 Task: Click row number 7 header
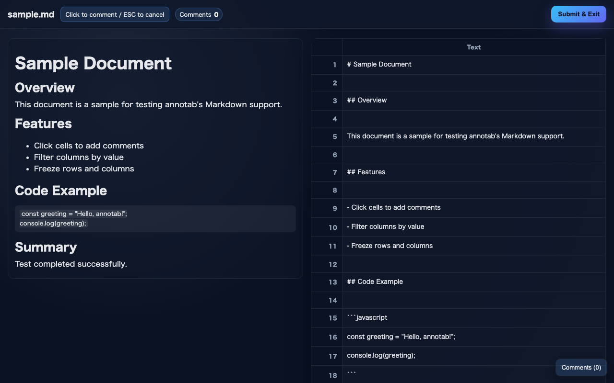tap(327, 172)
